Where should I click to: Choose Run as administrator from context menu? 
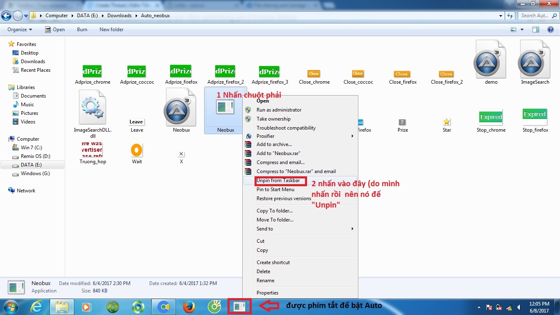coord(300,110)
